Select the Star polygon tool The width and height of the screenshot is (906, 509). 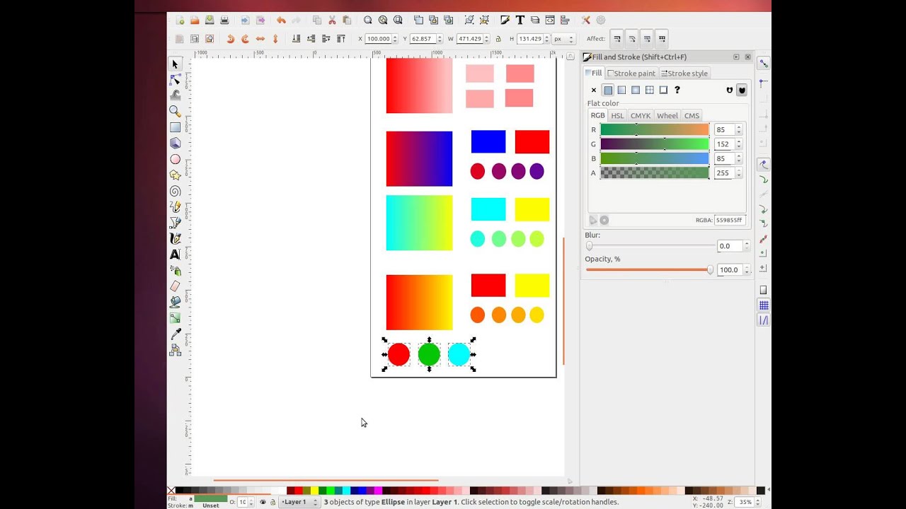[175, 175]
